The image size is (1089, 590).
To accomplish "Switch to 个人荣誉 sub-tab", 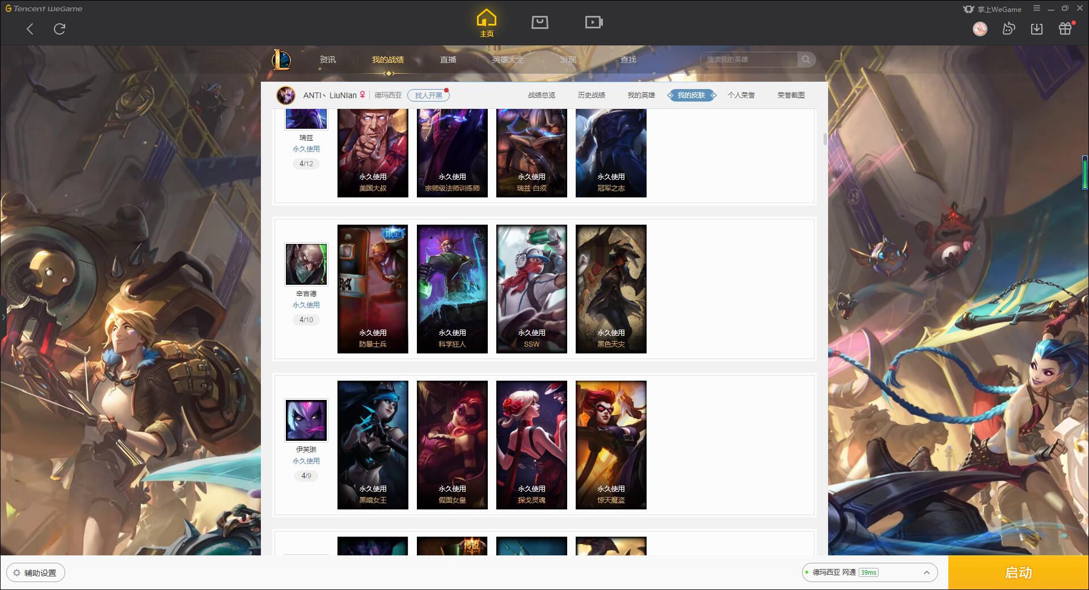I will (741, 95).
